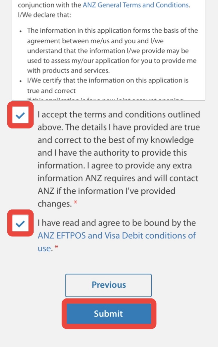Click the "I/We certify that the information" bullet text

(108, 80)
